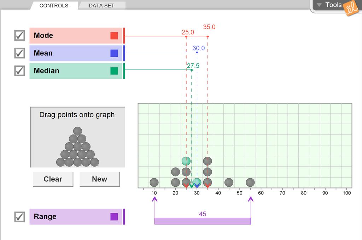This screenshot has width=362, height=240.
Task: Click the green Median color square
Action: [114, 71]
